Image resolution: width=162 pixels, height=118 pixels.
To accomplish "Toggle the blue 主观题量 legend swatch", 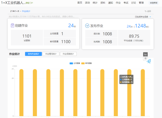I will 71,63.
